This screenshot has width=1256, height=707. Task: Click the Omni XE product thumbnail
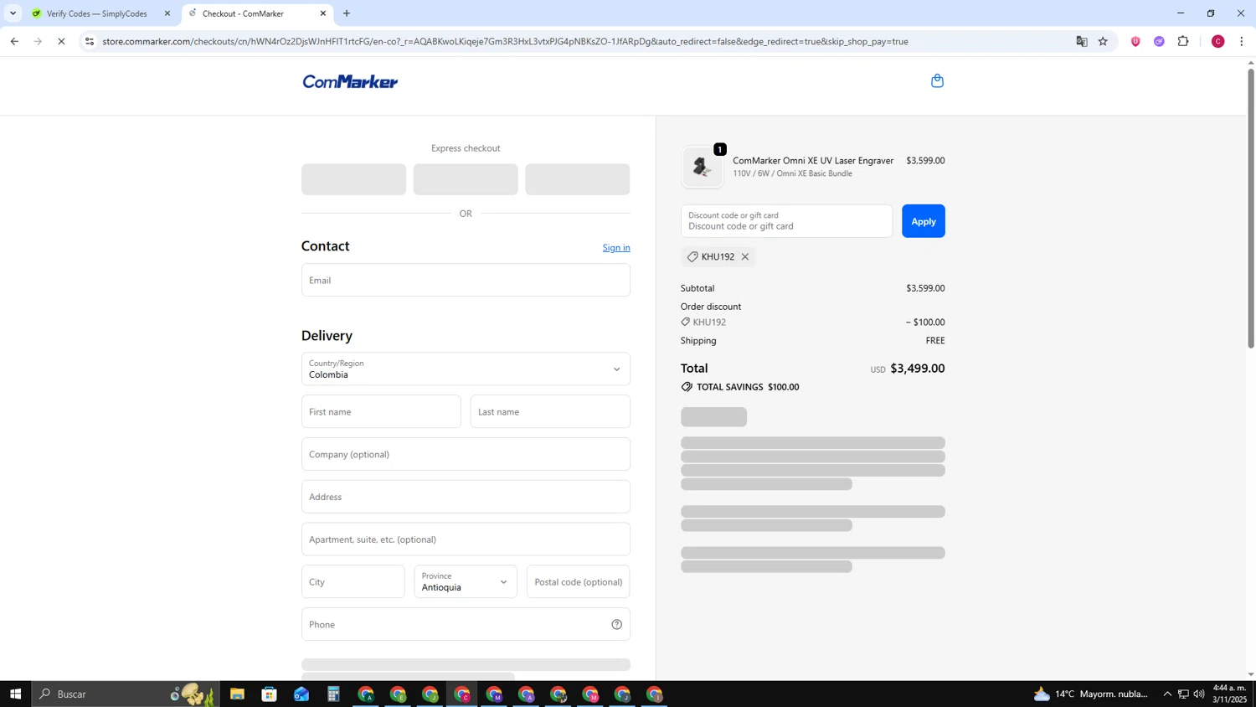(702, 167)
